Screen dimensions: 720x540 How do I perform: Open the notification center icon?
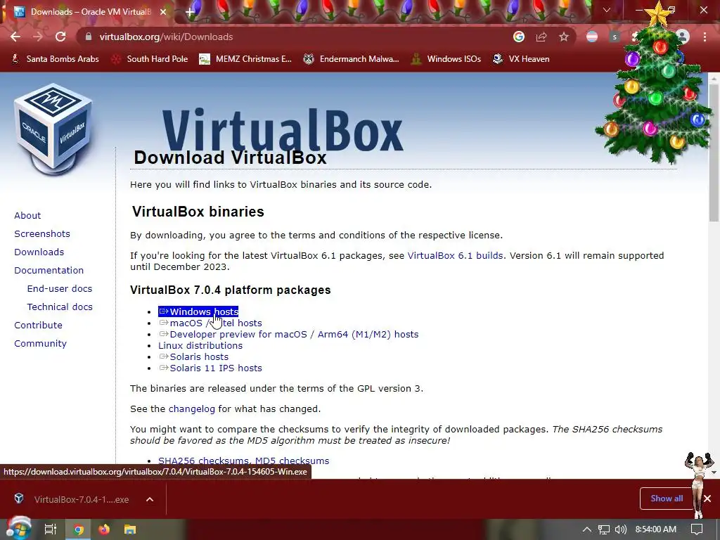(697, 529)
